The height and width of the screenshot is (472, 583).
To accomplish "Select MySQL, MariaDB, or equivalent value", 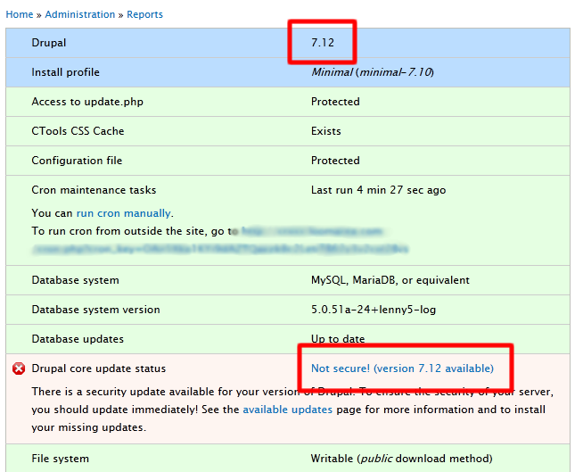I will (390, 280).
